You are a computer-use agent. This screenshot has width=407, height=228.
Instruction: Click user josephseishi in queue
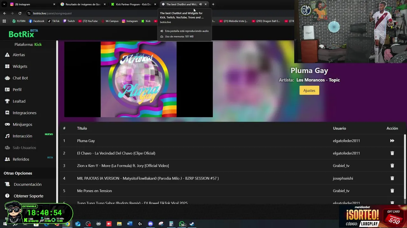(x=343, y=178)
